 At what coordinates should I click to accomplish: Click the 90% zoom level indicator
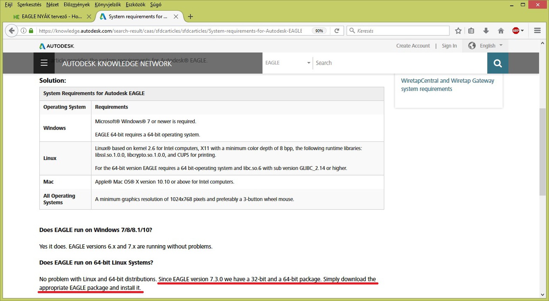tap(319, 31)
